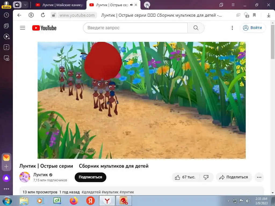This screenshot has height=206, width=275.
Task: Switch to the Лунтик | Майские каникулы tab
Action: (60, 5)
